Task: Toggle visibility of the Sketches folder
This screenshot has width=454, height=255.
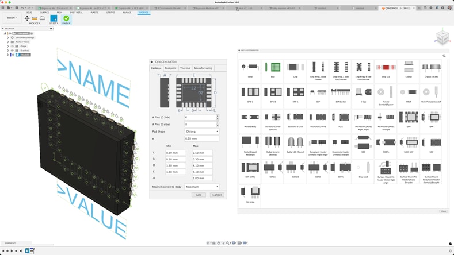Action: point(12,51)
